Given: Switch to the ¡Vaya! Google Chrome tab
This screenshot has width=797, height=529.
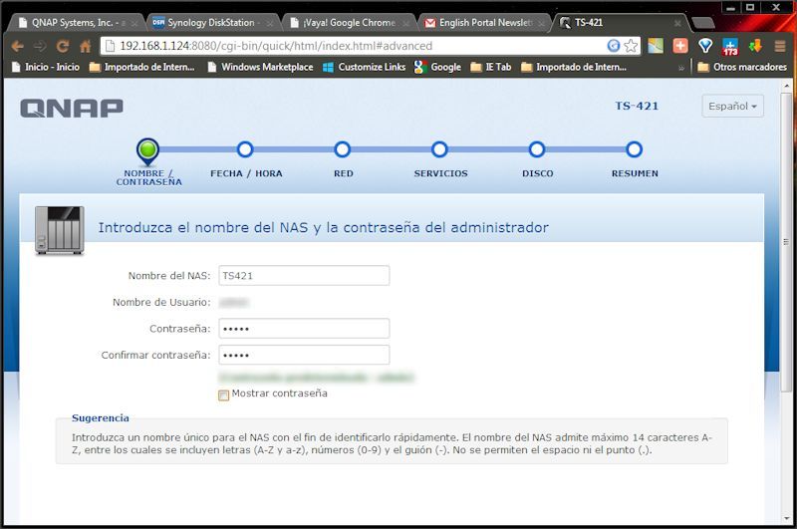Looking at the screenshot, I should click(x=350, y=23).
